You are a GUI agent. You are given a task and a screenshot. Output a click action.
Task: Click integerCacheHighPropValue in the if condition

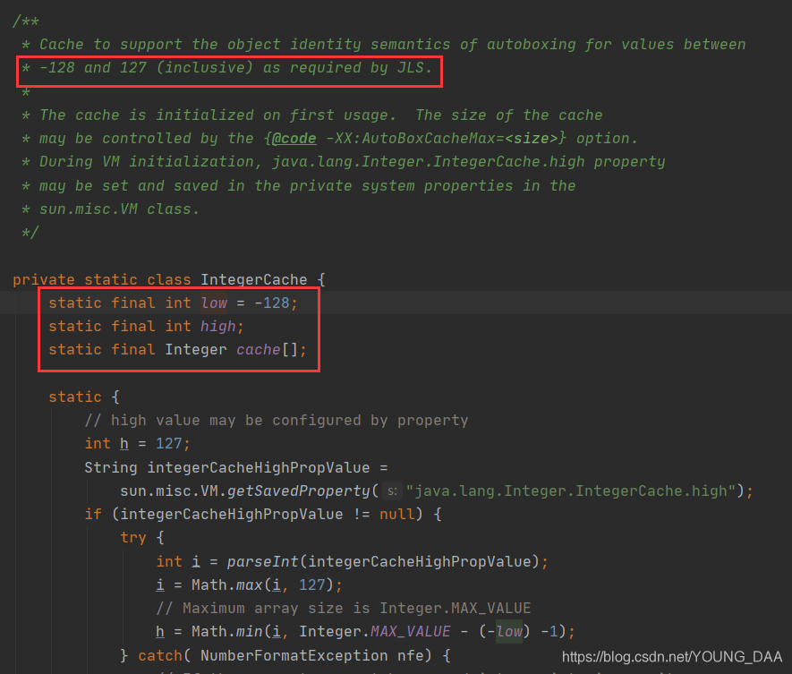click(232, 515)
